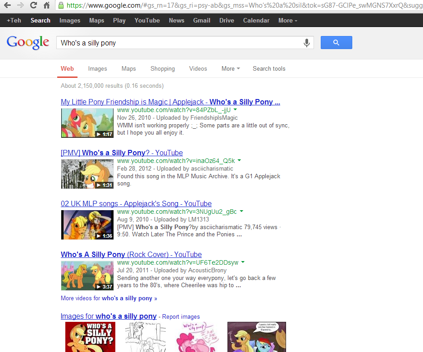The width and height of the screenshot is (423, 352).
Task: Switch to the Shopping results tab
Action: tap(163, 69)
